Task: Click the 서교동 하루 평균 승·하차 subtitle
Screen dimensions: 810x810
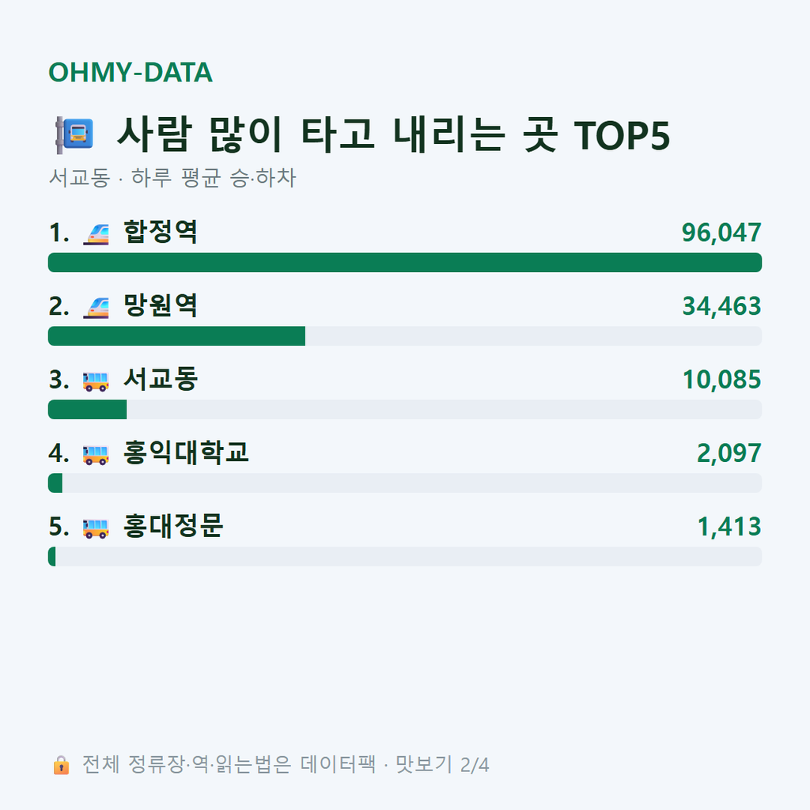Action: (x=172, y=178)
